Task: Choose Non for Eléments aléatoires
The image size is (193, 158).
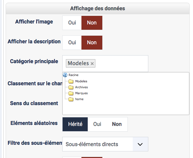Action: 117,124
